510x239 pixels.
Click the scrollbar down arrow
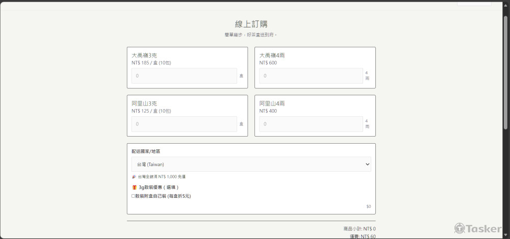[x=506, y=235]
